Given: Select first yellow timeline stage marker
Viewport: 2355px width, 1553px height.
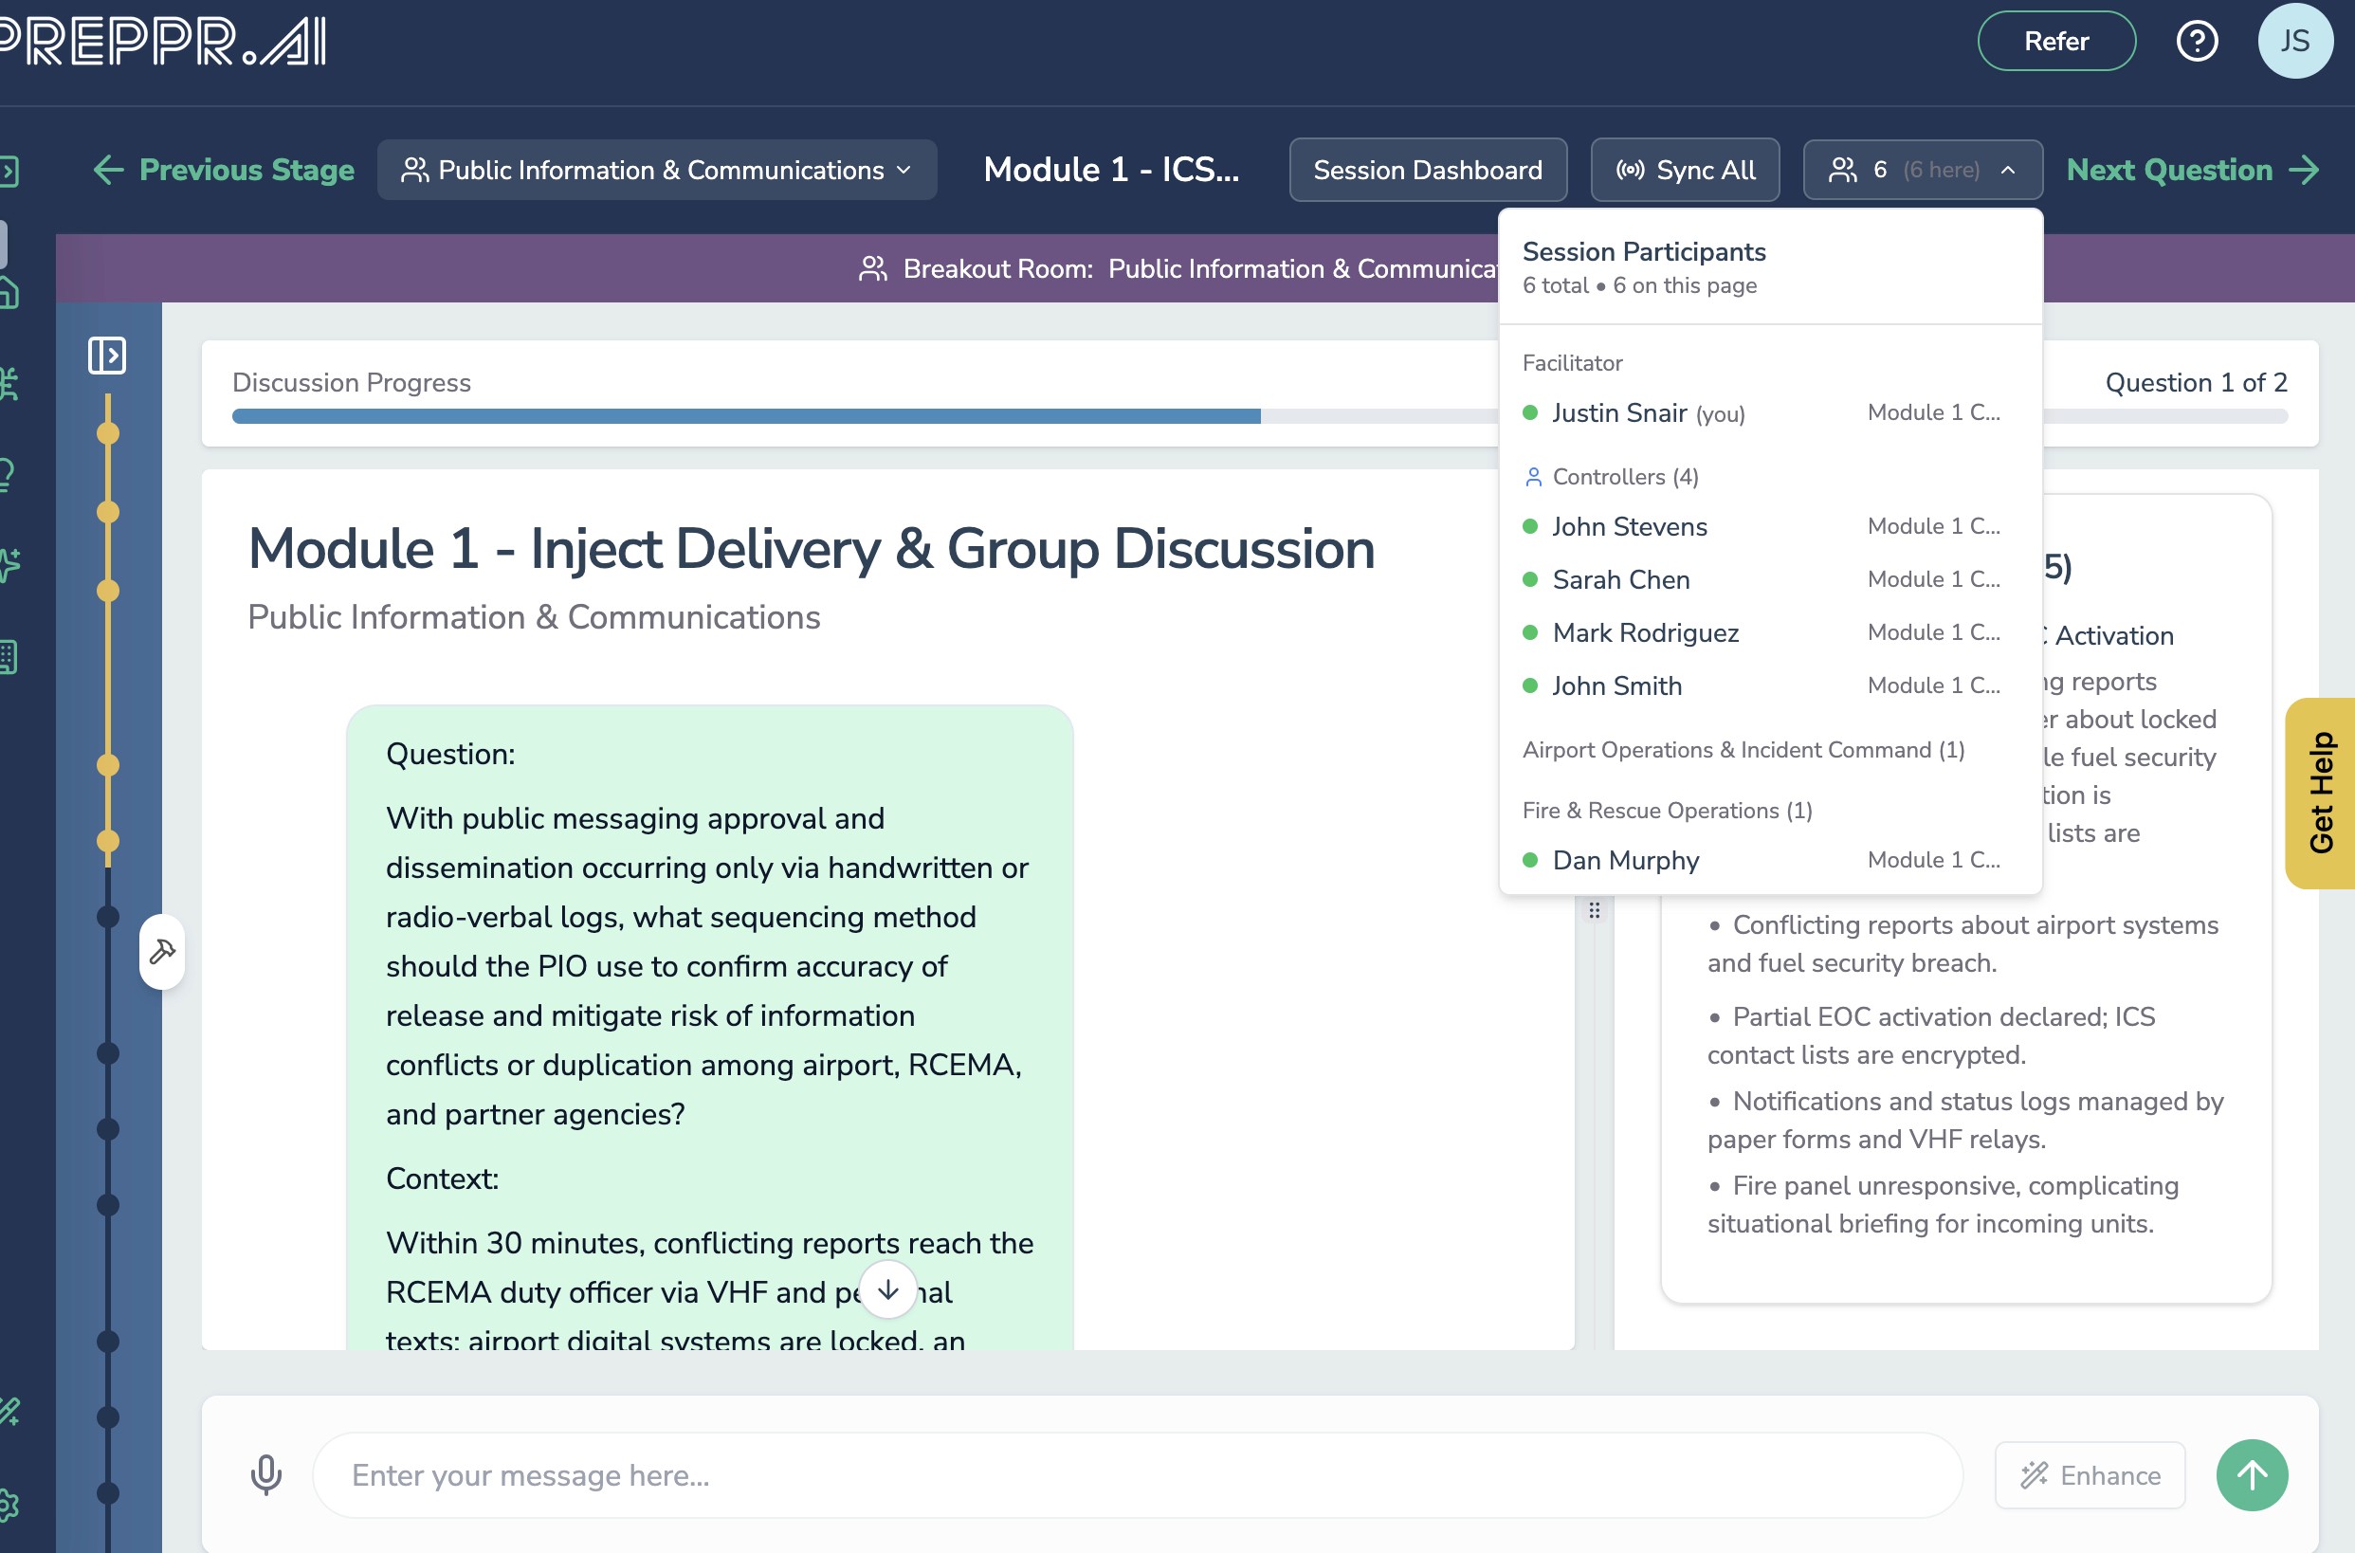Looking at the screenshot, I should [108, 434].
